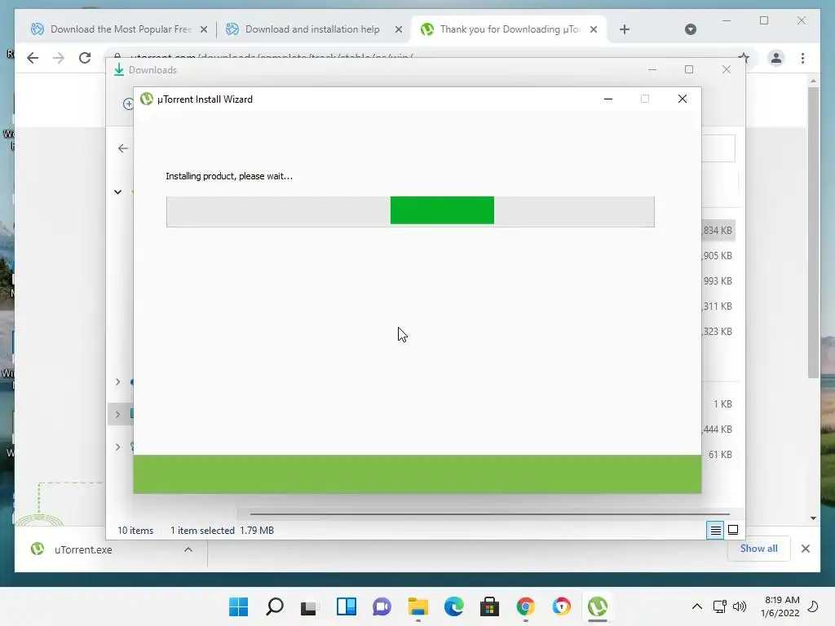Close the 'Thank you for Downloading' tab
The image size is (835, 626).
[x=594, y=30]
